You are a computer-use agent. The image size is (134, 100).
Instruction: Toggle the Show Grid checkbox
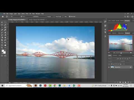pyautogui.click(x=70, y=17)
